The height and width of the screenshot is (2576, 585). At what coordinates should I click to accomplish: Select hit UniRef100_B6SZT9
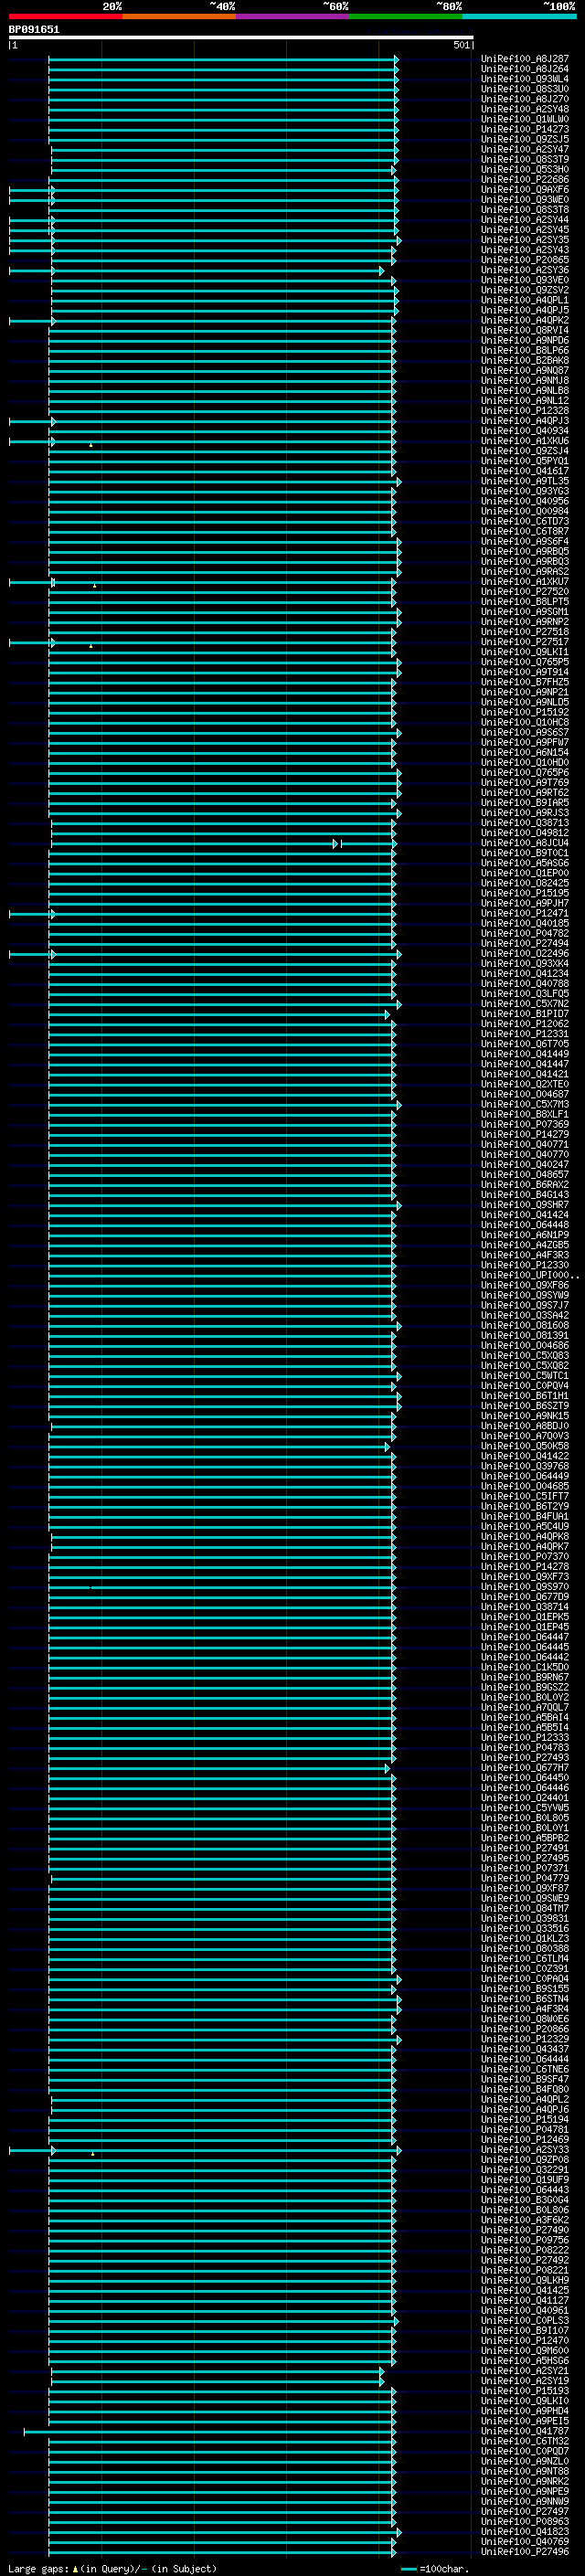pos(525,1406)
